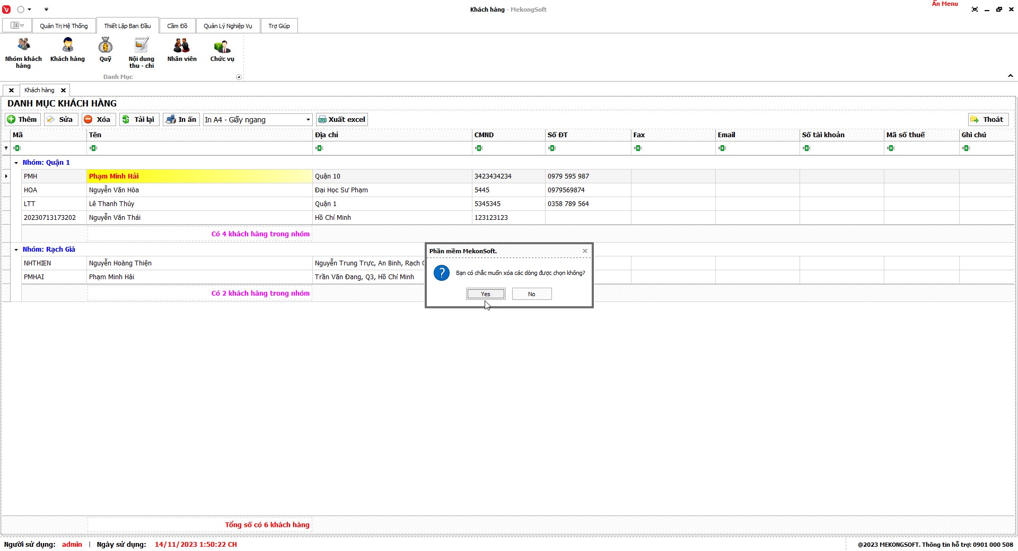The width and height of the screenshot is (1018, 551).
Task: Click the In ấn print button
Action: click(181, 120)
